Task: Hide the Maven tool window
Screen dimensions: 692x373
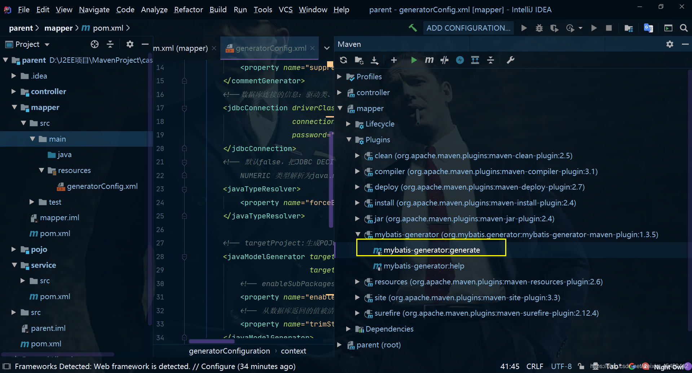Action: [x=685, y=44]
